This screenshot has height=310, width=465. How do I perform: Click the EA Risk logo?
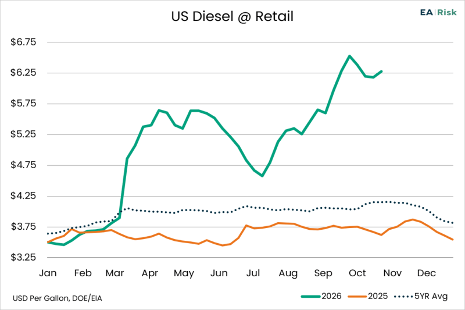pos(438,12)
